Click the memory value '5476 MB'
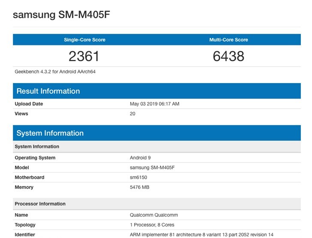 (x=139, y=187)
